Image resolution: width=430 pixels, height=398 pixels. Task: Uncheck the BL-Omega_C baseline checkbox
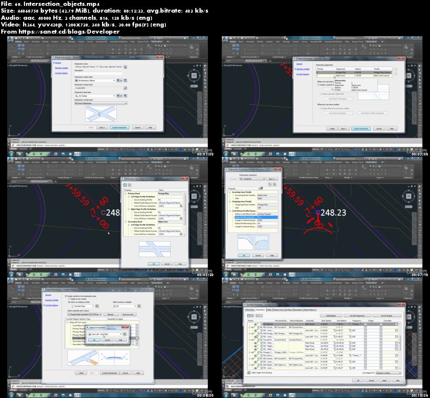pos(259,353)
